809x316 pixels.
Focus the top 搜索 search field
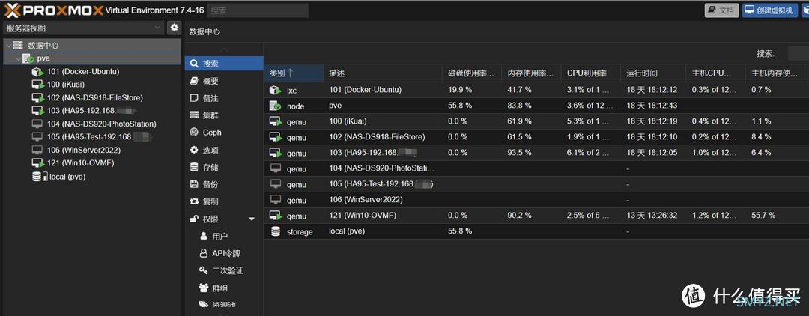pos(258,10)
